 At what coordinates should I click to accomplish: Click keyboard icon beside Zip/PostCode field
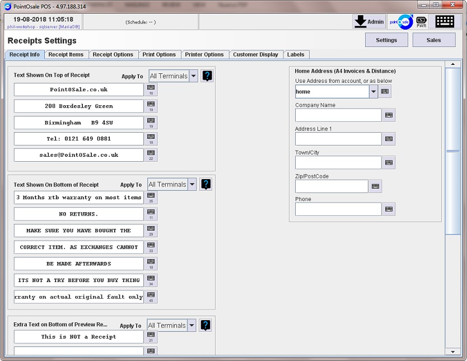point(375,186)
